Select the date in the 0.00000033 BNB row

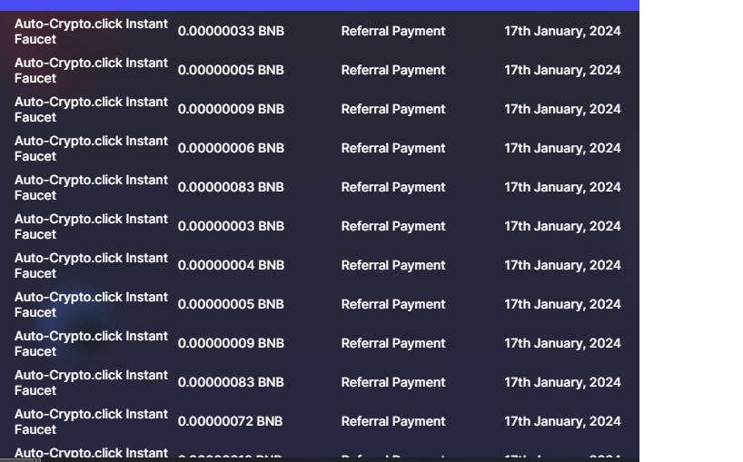tap(562, 31)
